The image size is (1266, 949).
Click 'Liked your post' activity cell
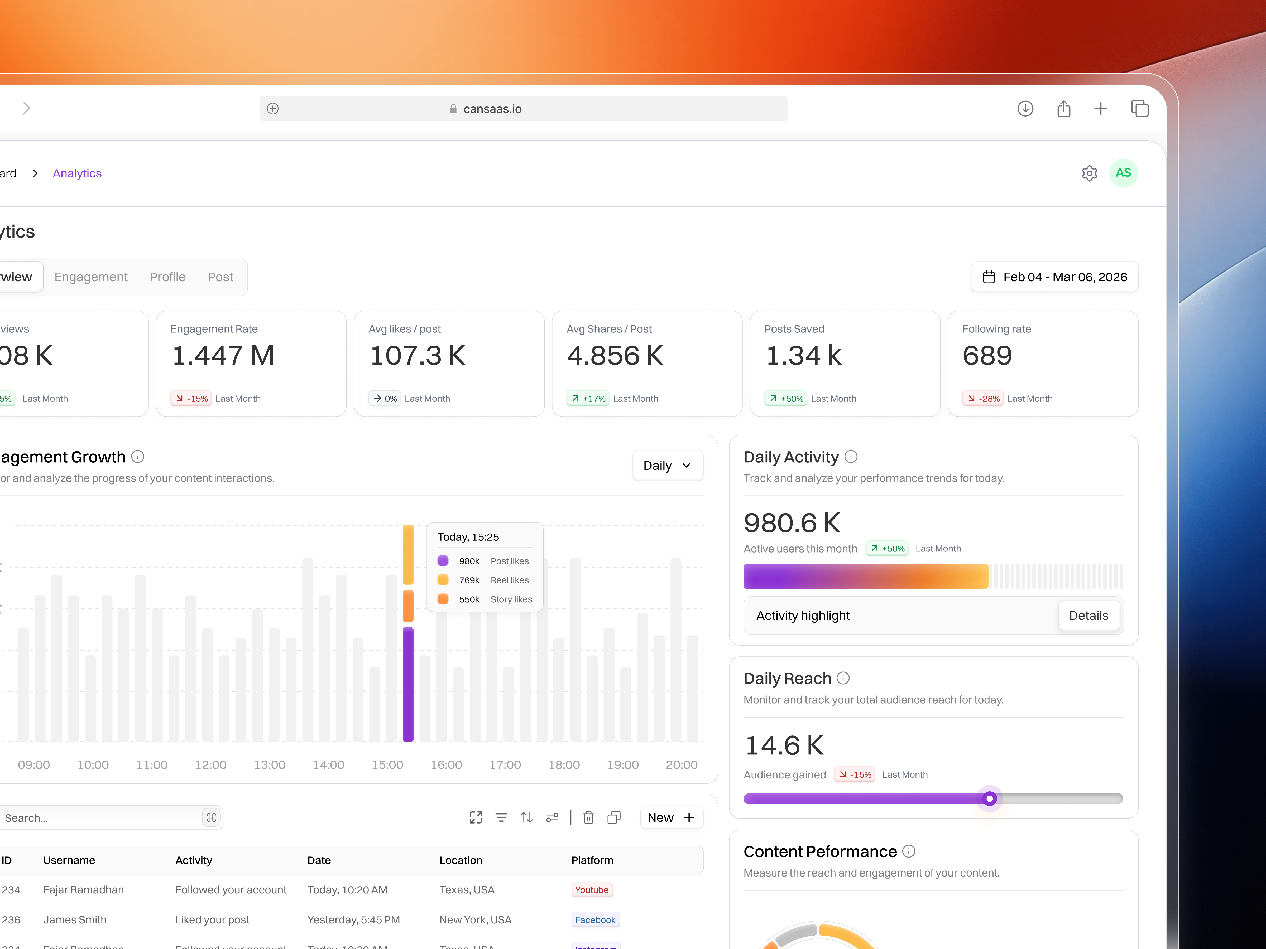click(x=212, y=920)
